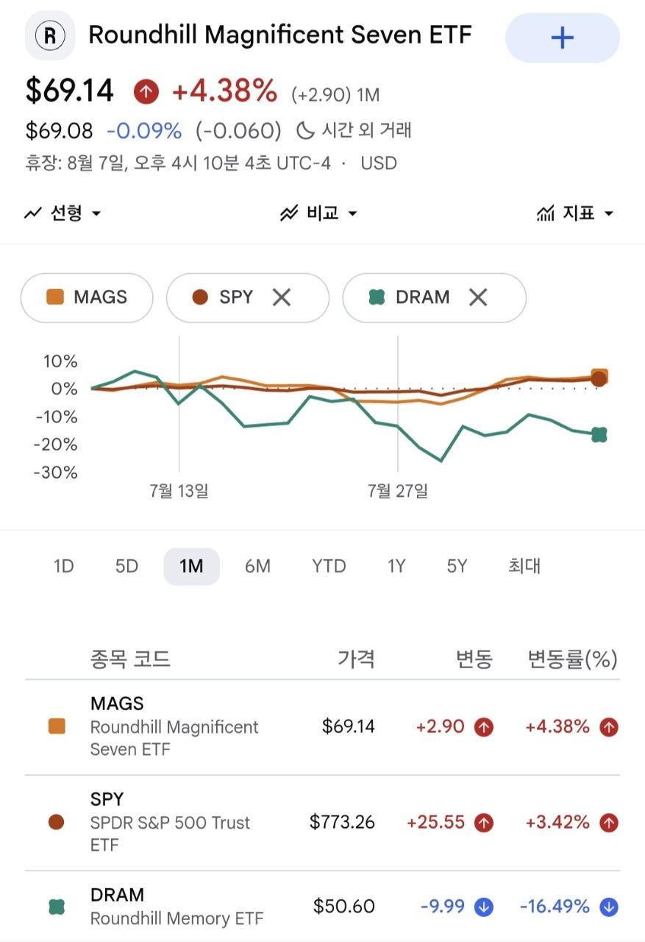Click the after-hours moon icon
Image resolution: width=645 pixels, height=942 pixels.
[x=305, y=131]
